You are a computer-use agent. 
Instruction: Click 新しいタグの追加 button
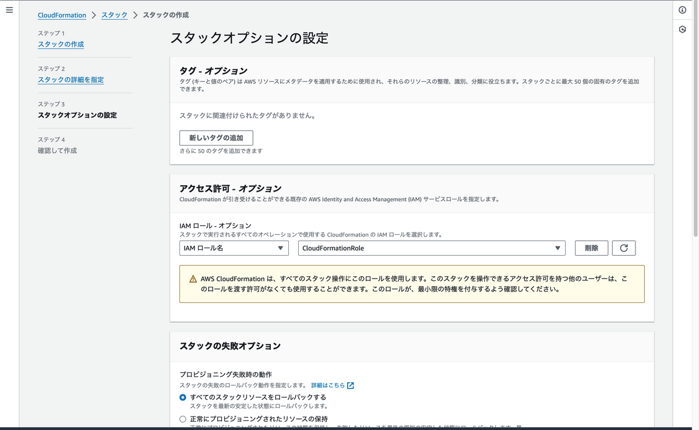pyautogui.click(x=216, y=138)
